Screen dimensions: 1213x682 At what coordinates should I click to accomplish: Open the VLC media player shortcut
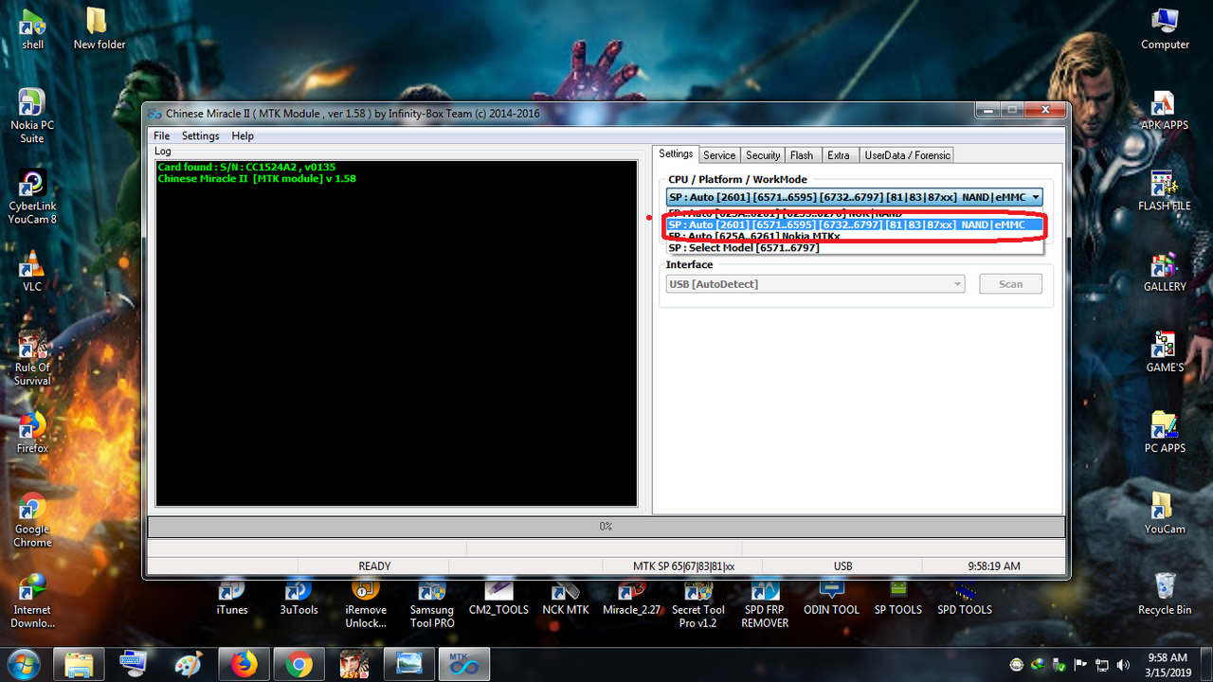(32, 270)
